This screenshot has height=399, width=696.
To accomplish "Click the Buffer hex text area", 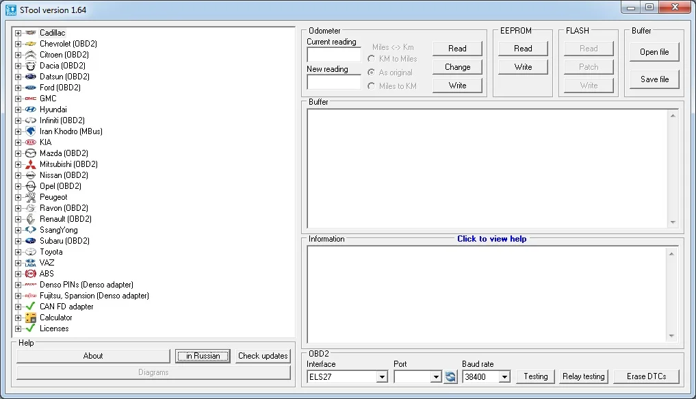I will click(488, 168).
